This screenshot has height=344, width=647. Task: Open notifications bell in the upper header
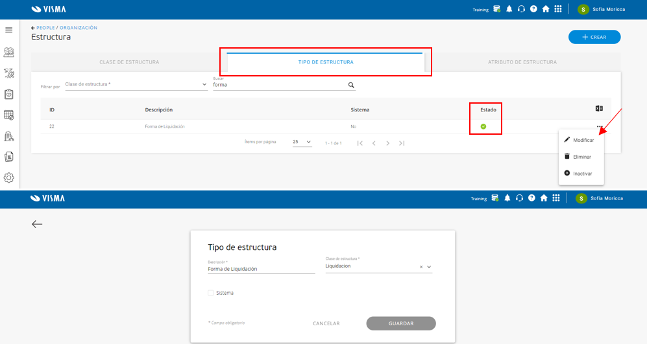click(x=509, y=9)
